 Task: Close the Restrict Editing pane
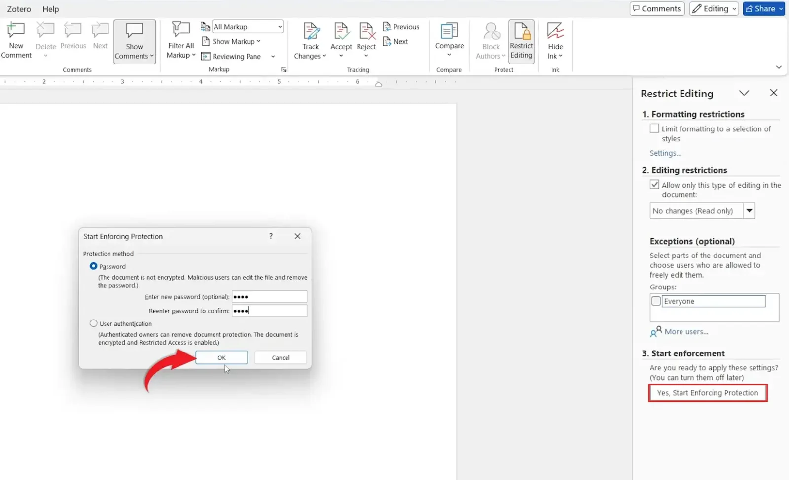click(x=774, y=93)
